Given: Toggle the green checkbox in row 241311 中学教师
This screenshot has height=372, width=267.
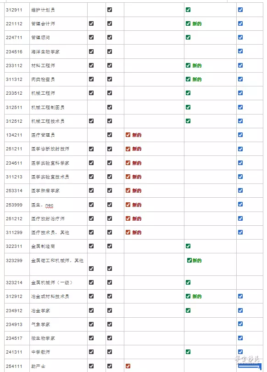Looking at the screenshot, I should tap(188, 352).
